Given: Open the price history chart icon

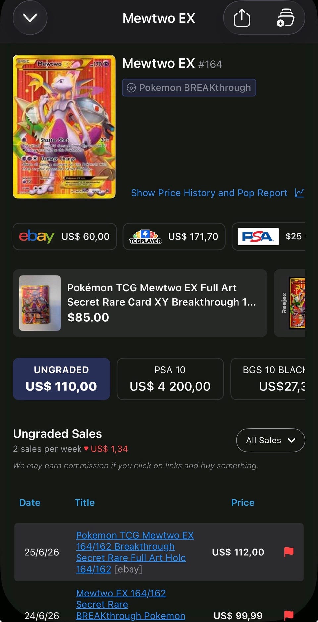Looking at the screenshot, I should pyautogui.click(x=299, y=193).
